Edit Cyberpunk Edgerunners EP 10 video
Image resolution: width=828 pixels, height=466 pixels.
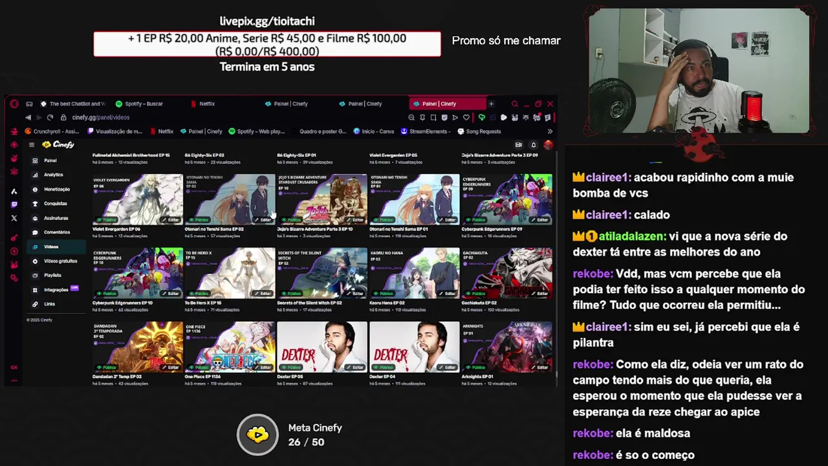(x=170, y=294)
